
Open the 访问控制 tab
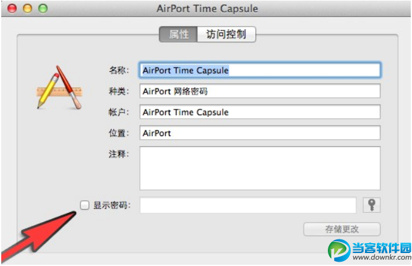(226, 35)
